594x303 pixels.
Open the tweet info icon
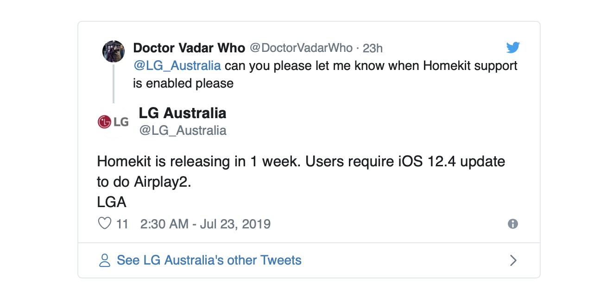point(513,224)
